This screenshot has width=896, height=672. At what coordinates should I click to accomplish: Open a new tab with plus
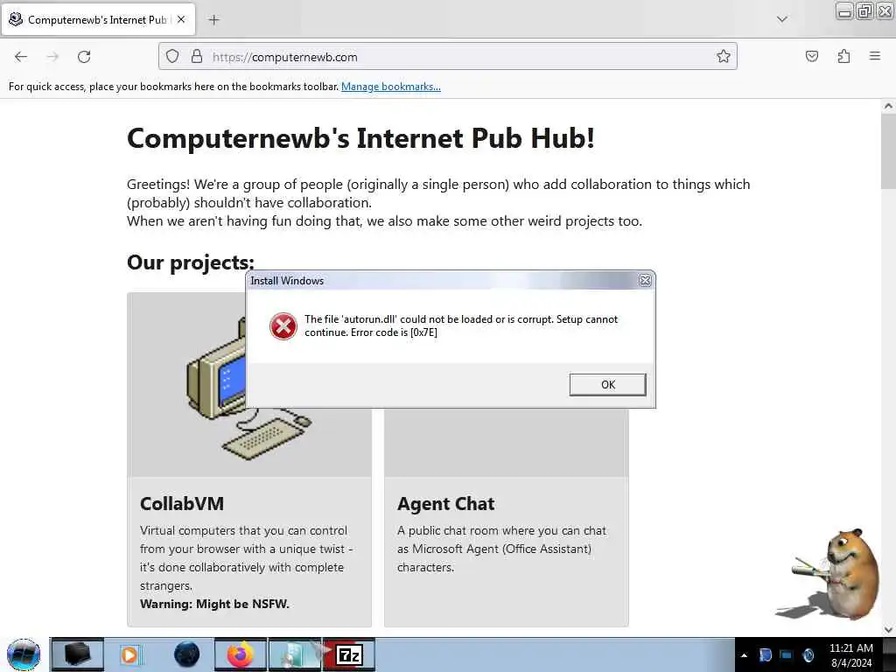213,20
